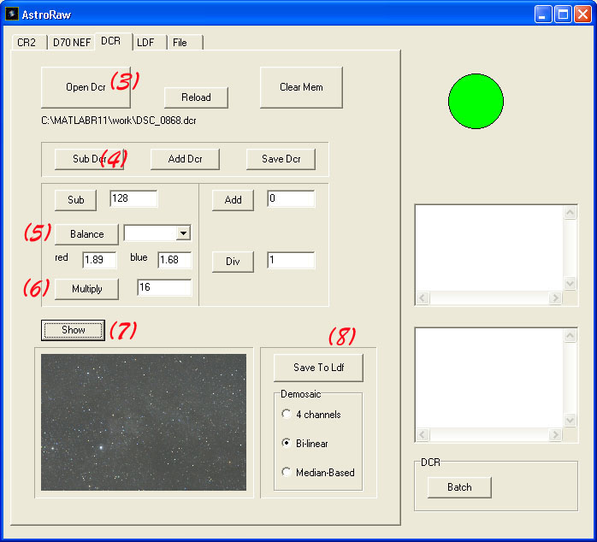Select the Median-Based demosaic option
The height and width of the screenshot is (542, 597).
click(x=287, y=473)
